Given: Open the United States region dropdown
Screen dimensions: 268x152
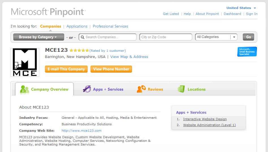Looking at the screenshot, I should pos(241,8).
